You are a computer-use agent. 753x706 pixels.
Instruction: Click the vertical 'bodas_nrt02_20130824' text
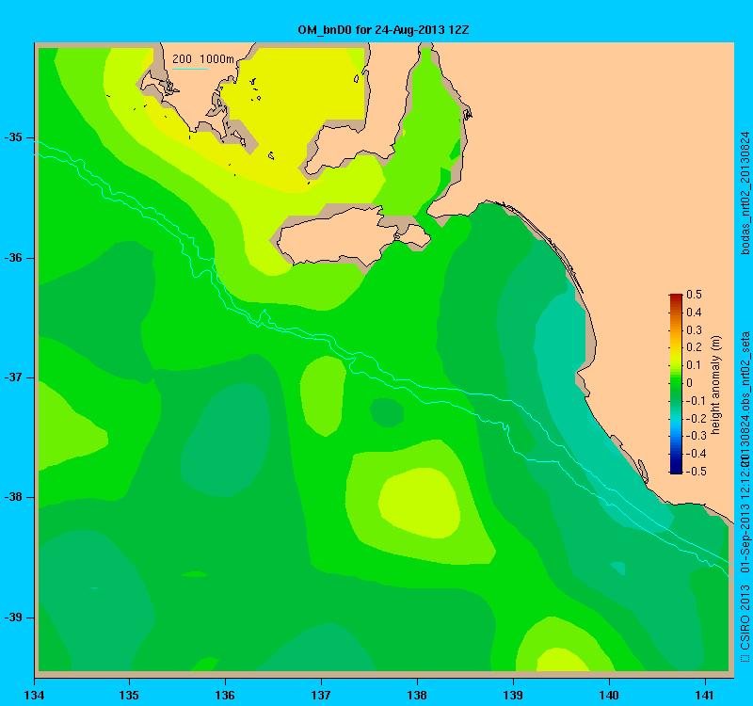(x=745, y=193)
